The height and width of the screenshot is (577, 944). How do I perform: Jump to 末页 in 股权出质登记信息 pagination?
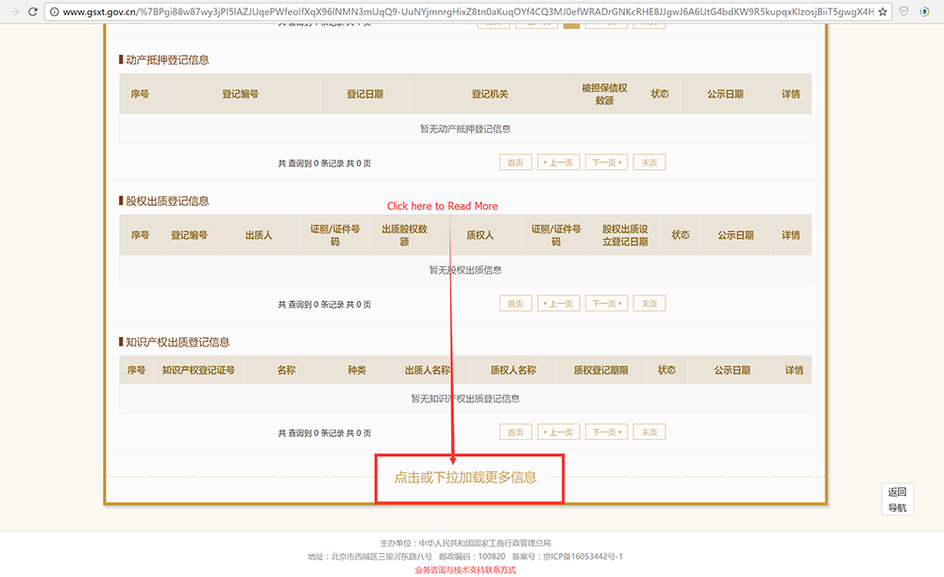pyautogui.click(x=649, y=303)
